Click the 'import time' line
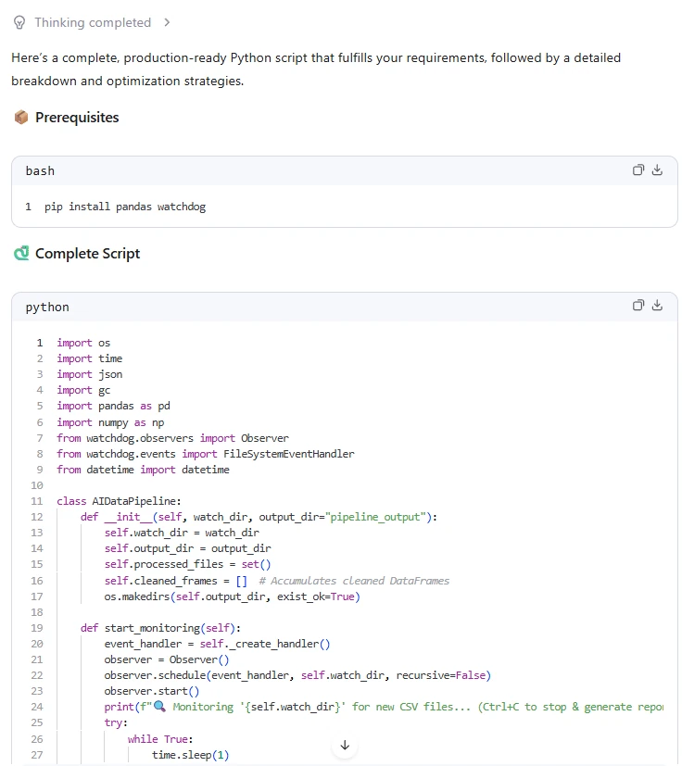 pyautogui.click(x=90, y=358)
